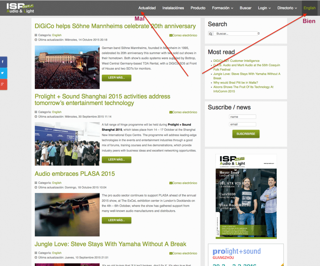Open the English category link of the PLASA article

[57, 183]
